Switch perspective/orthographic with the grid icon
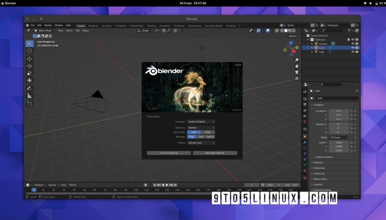The image size is (386, 220). click(297, 78)
